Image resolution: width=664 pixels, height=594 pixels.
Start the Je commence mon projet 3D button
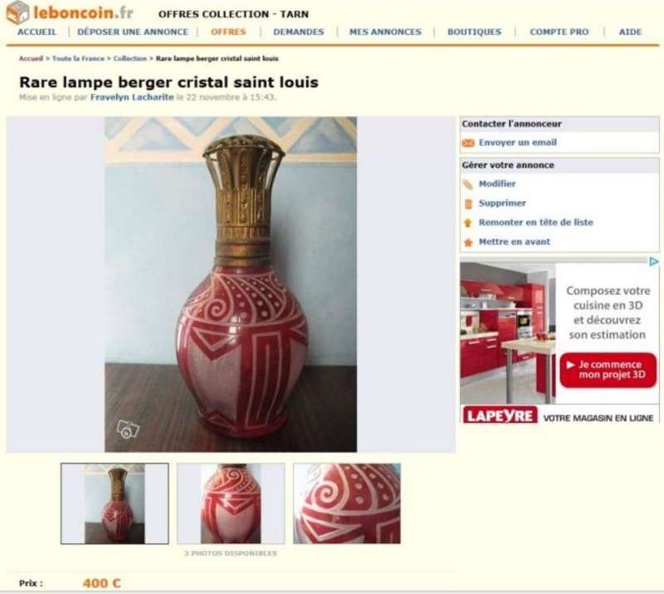608,370
